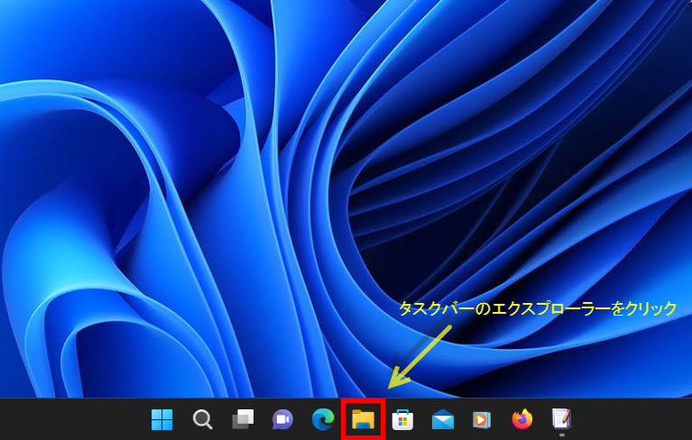Open the Mail app envelope icon

pyautogui.click(x=442, y=419)
